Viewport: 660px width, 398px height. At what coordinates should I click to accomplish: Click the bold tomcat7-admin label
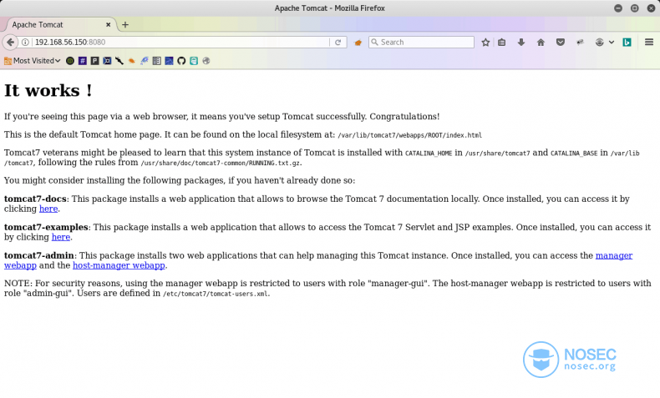(x=38, y=255)
